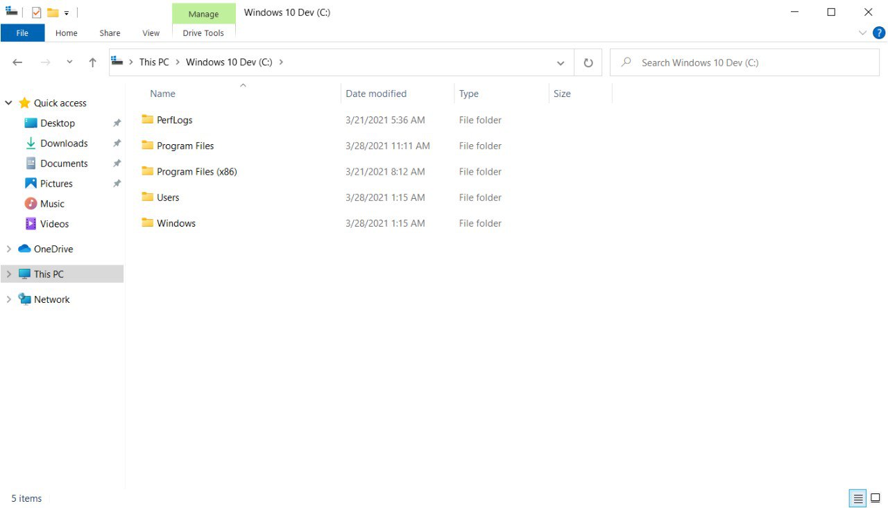Switch to Details view in the status bar
888x508 pixels.
[858, 498]
